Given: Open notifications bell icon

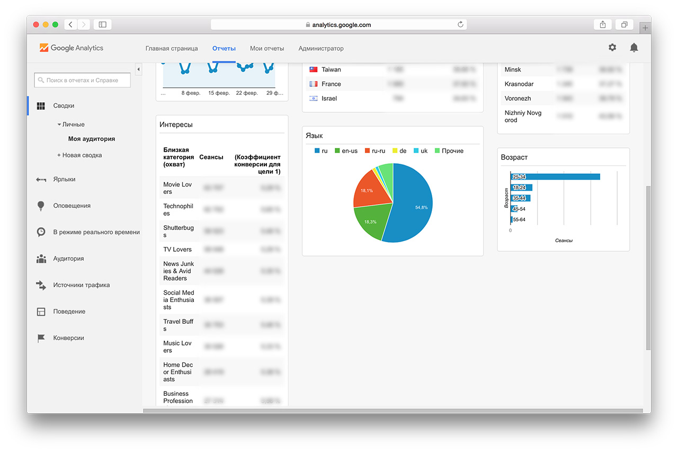Looking at the screenshot, I should click(x=634, y=48).
